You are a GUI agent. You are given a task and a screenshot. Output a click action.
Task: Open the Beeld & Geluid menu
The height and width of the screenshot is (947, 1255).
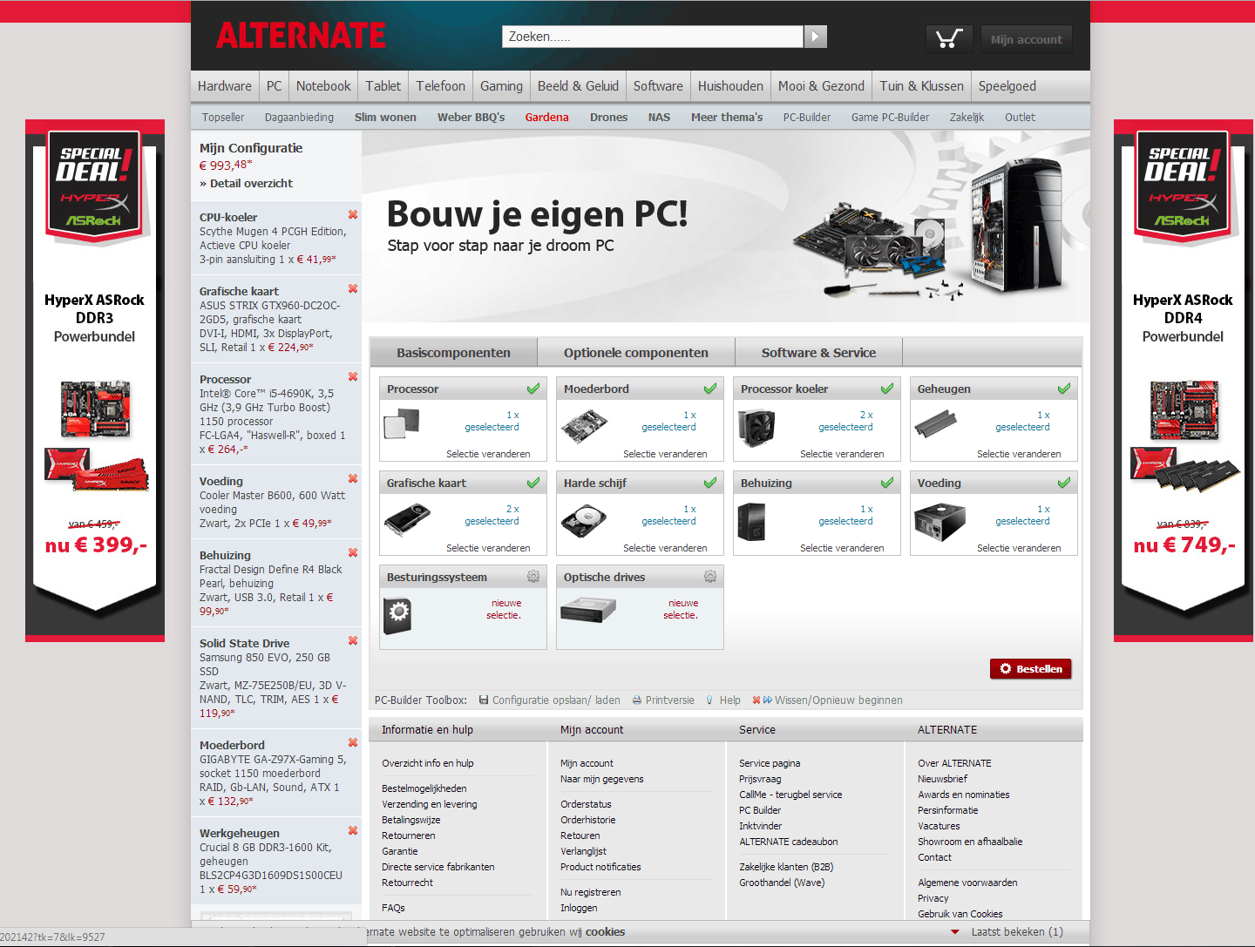pos(578,86)
